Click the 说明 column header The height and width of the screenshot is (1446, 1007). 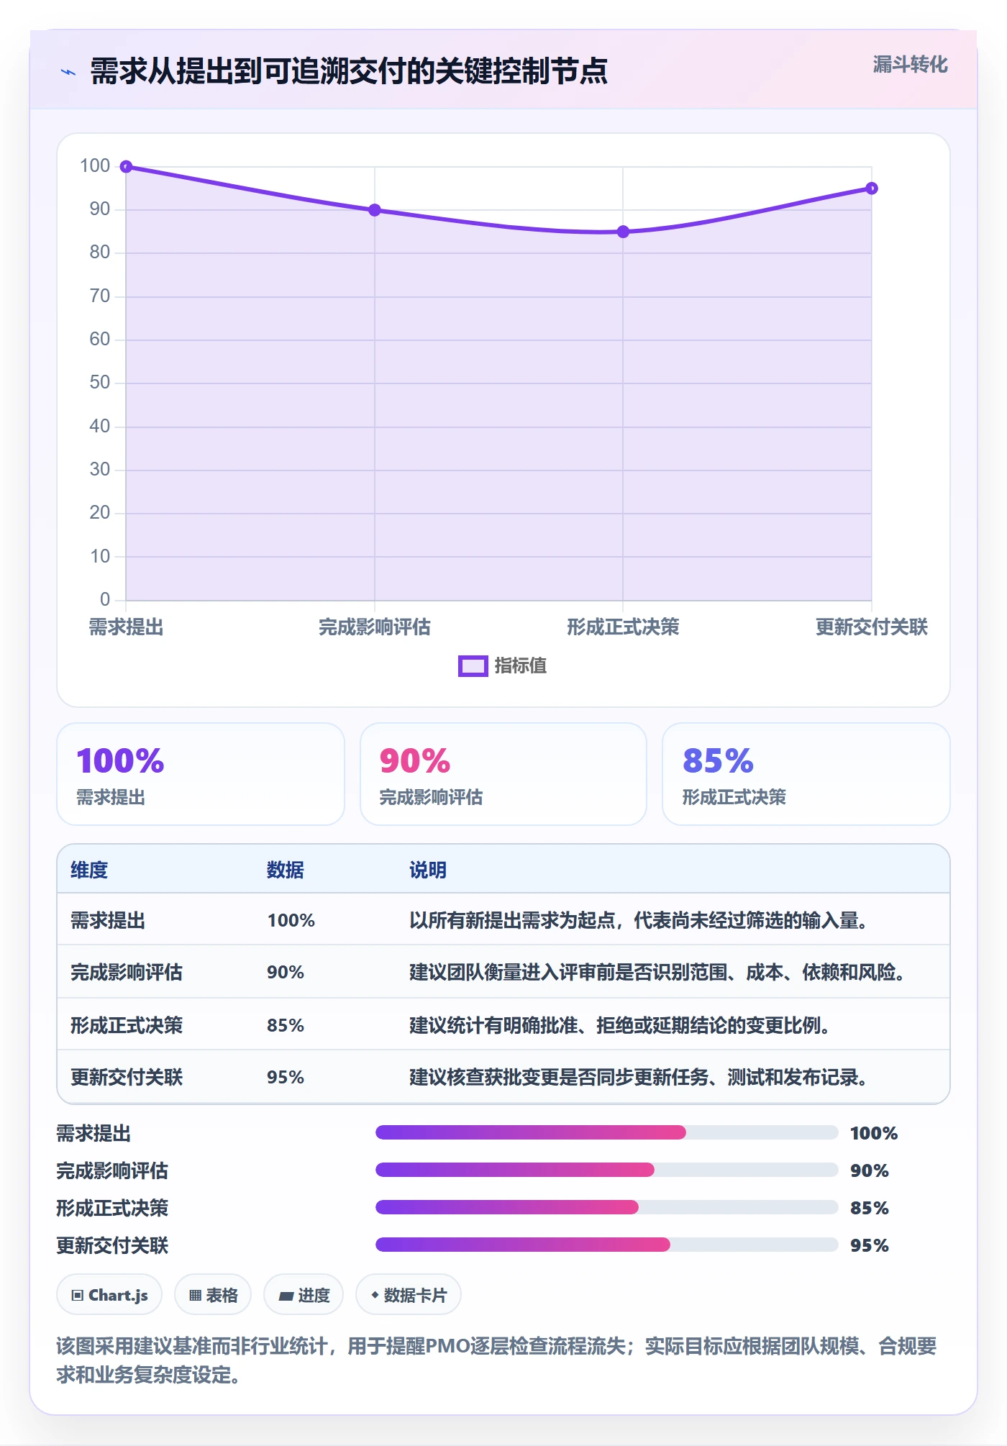pos(428,870)
